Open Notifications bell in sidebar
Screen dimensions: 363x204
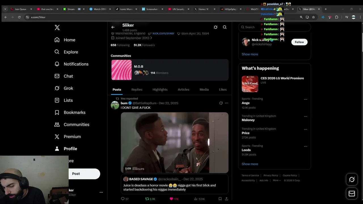[57, 64]
